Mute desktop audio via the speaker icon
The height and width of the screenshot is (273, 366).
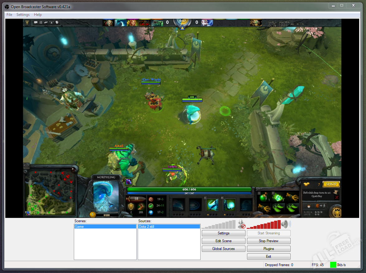[285, 224]
